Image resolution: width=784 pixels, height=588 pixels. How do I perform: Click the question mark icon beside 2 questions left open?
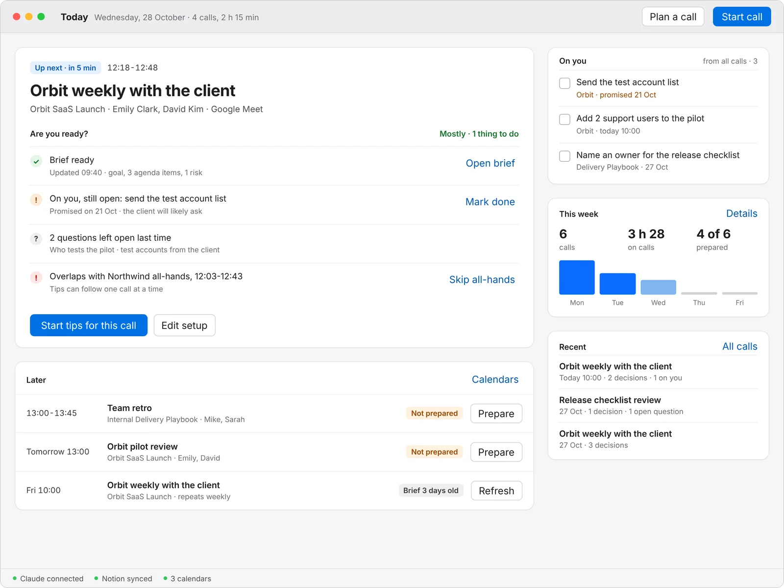(36, 239)
